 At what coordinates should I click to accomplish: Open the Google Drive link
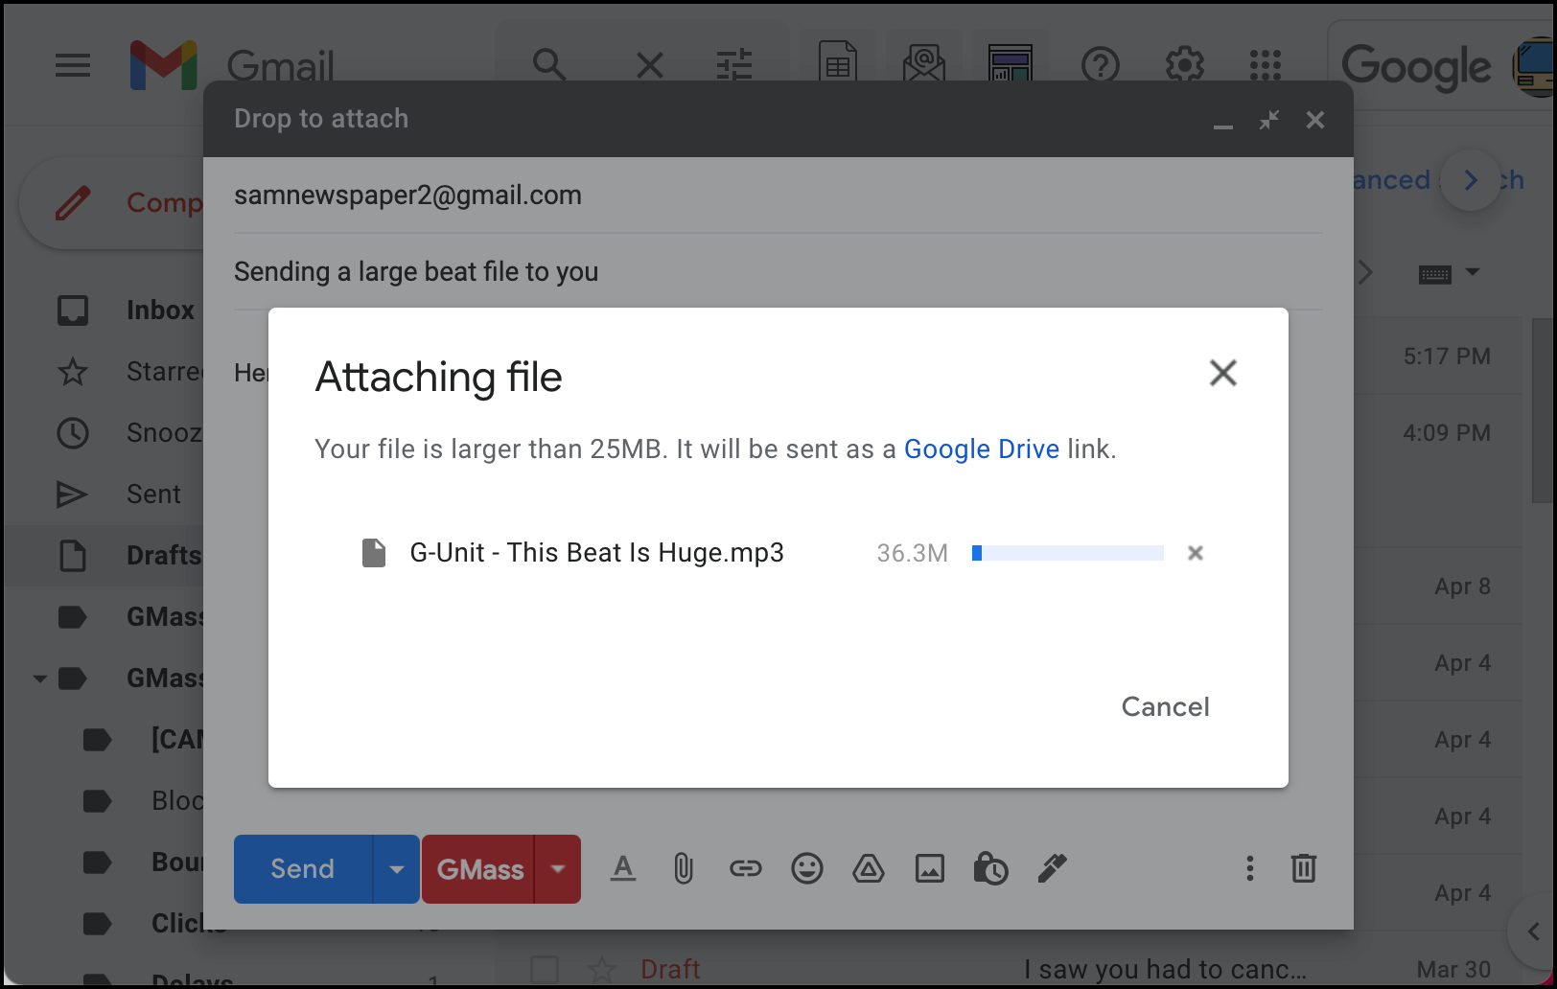pyautogui.click(x=982, y=449)
